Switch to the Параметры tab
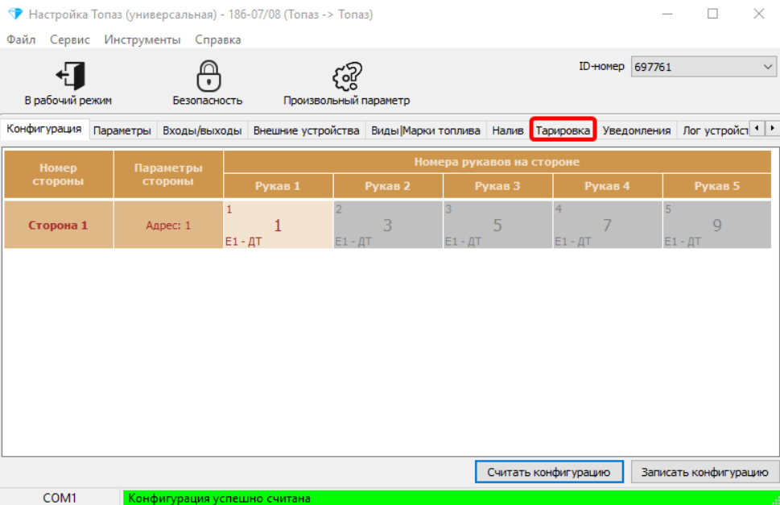Screen dimensions: 780x505 pos(122,130)
